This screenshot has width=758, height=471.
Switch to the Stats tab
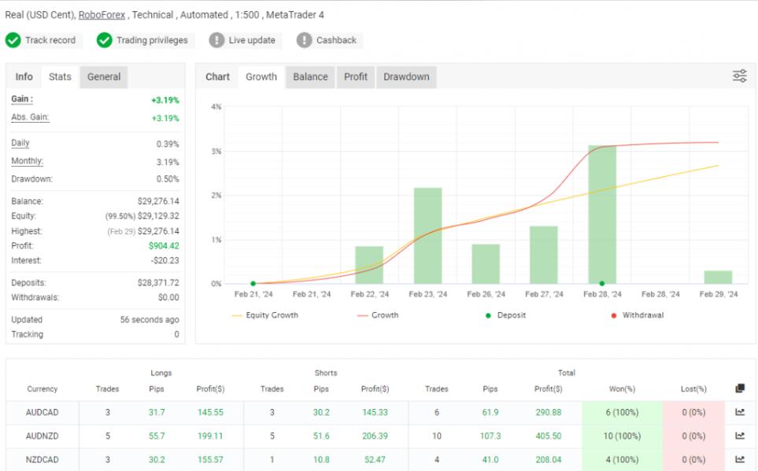click(60, 77)
